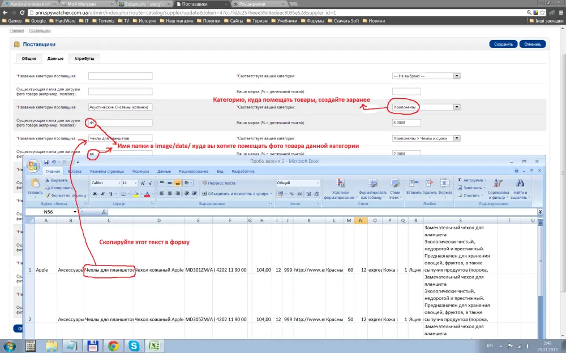The height and width of the screenshot is (353, 566).
Task: Click Format as Table icon
Action: [372, 184]
